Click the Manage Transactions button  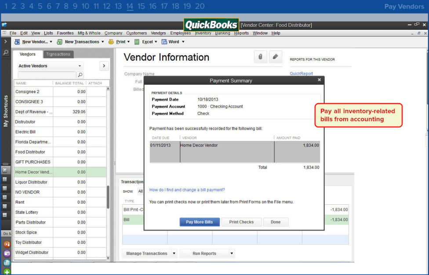tap(147, 253)
